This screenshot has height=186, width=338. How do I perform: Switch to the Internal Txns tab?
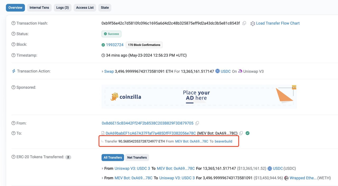click(39, 8)
